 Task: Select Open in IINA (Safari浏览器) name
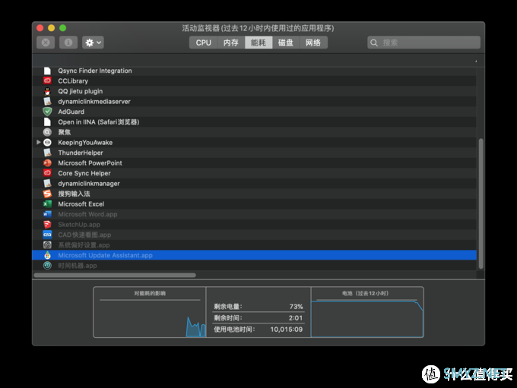tap(99, 122)
